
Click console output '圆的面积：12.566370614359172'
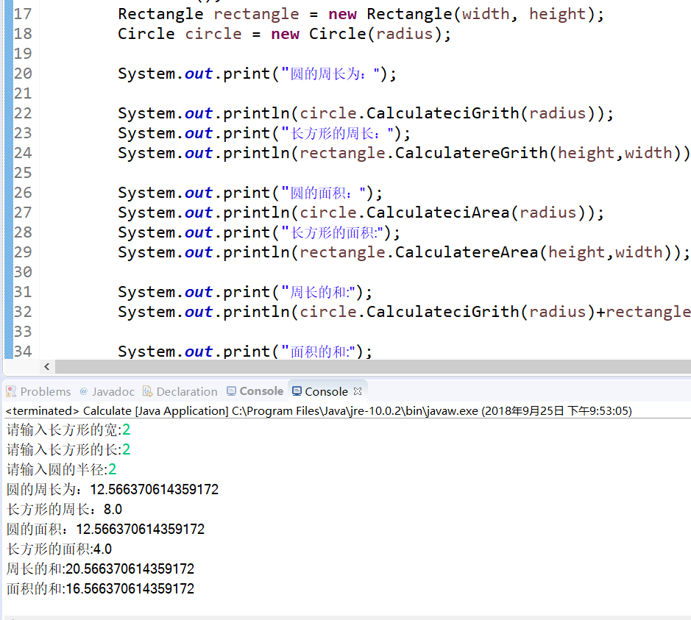105,529
